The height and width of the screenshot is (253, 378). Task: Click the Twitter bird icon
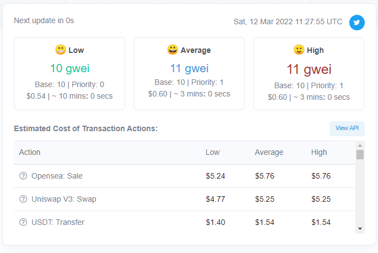[x=357, y=23]
